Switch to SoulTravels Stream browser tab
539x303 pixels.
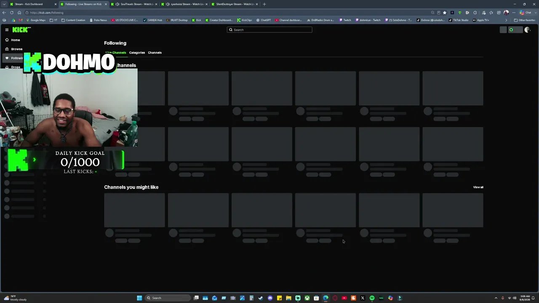pos(134,4)
